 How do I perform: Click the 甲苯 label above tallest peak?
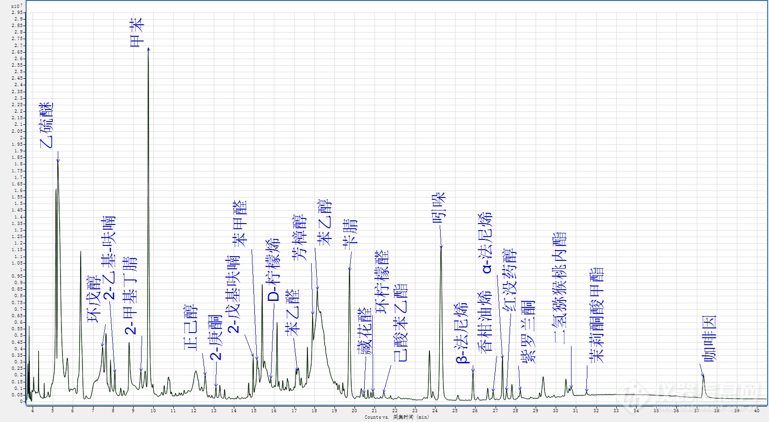pyautogui.click(x=137, y=33)
